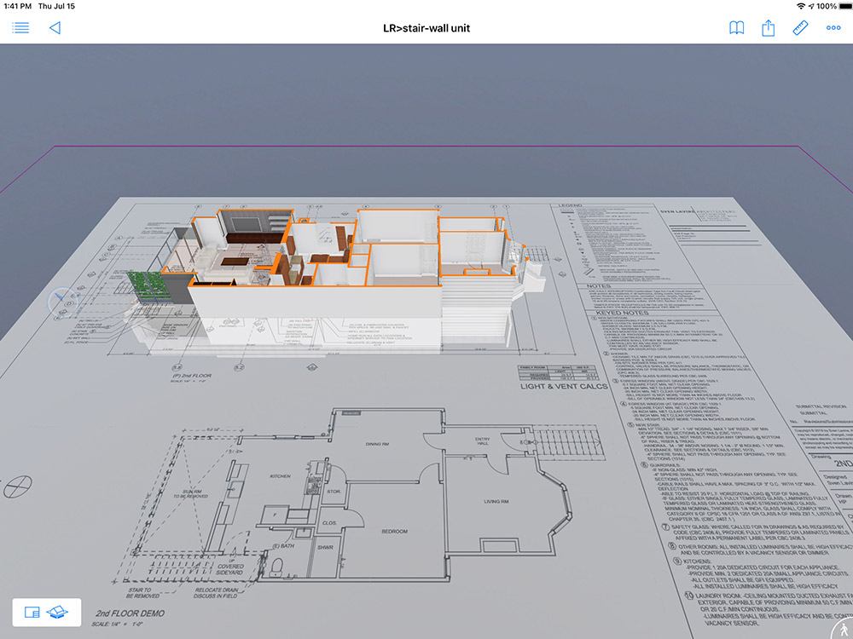Tap STAIR TO BE REMOVED note
This screenshot has width=853, height=639.
tap(142, 593)
